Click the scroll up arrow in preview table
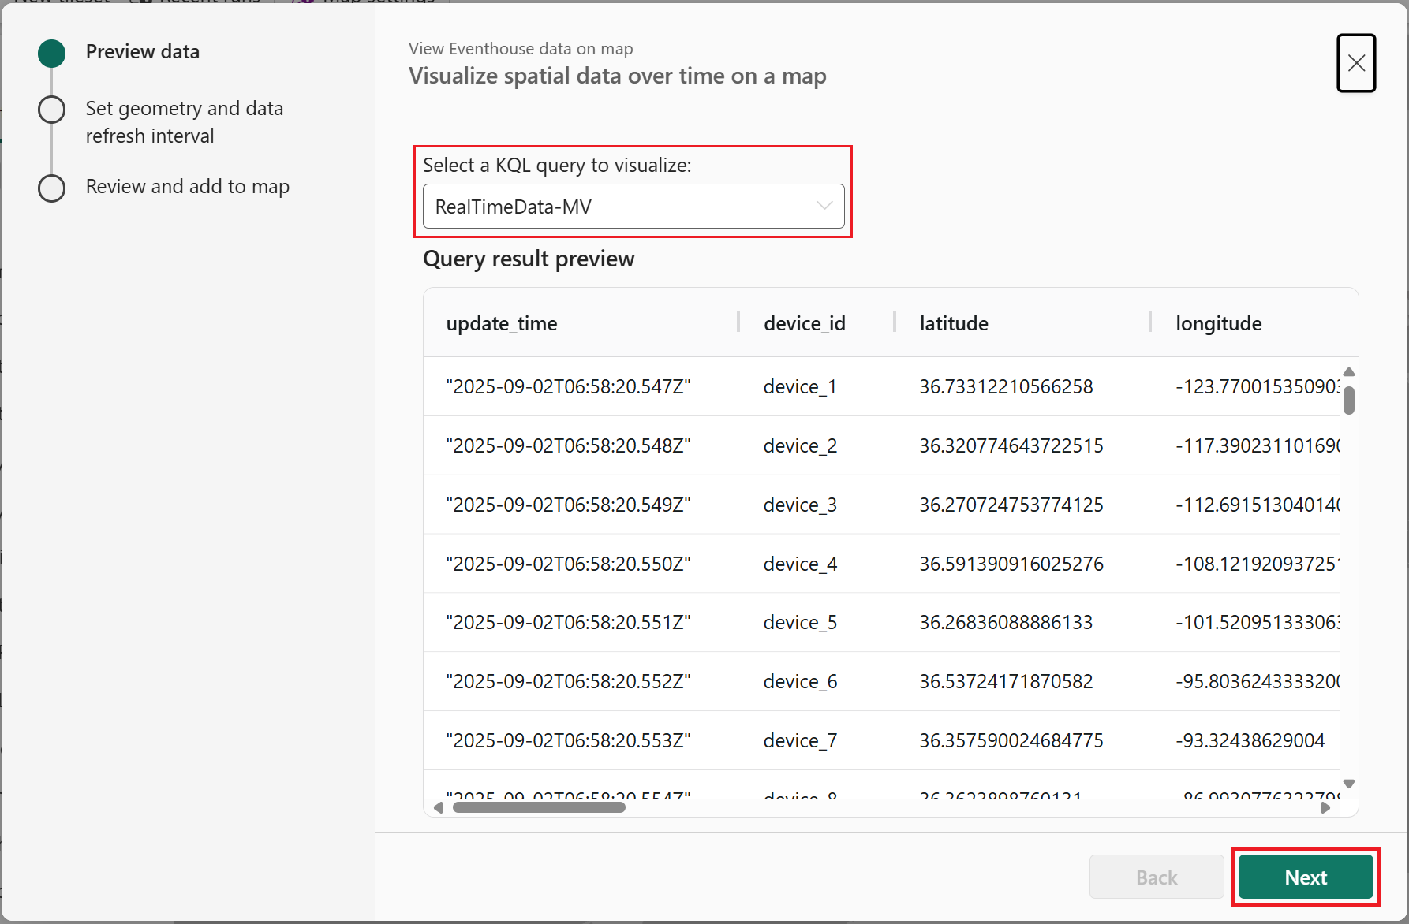This screenshot has height=924, width=1409. [1349, 372]
